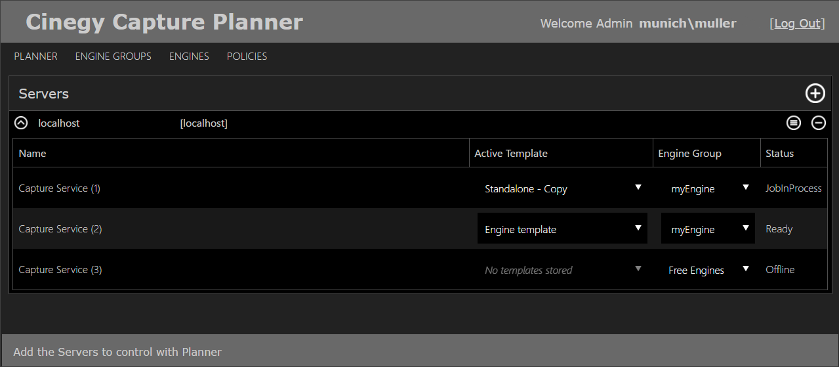Click the munich\muller username
This screenshot has height=367, width=839.
click(687, 24)
